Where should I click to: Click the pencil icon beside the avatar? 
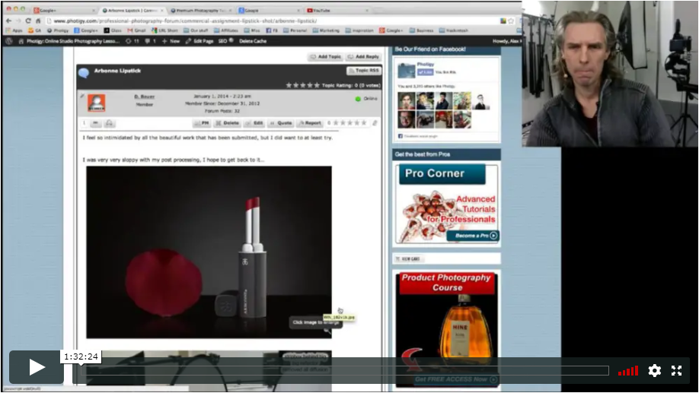point(82,96)
